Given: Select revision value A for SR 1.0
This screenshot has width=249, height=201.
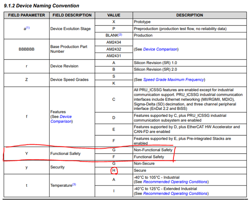Looking at the screenshot, I should click(114, 63).
